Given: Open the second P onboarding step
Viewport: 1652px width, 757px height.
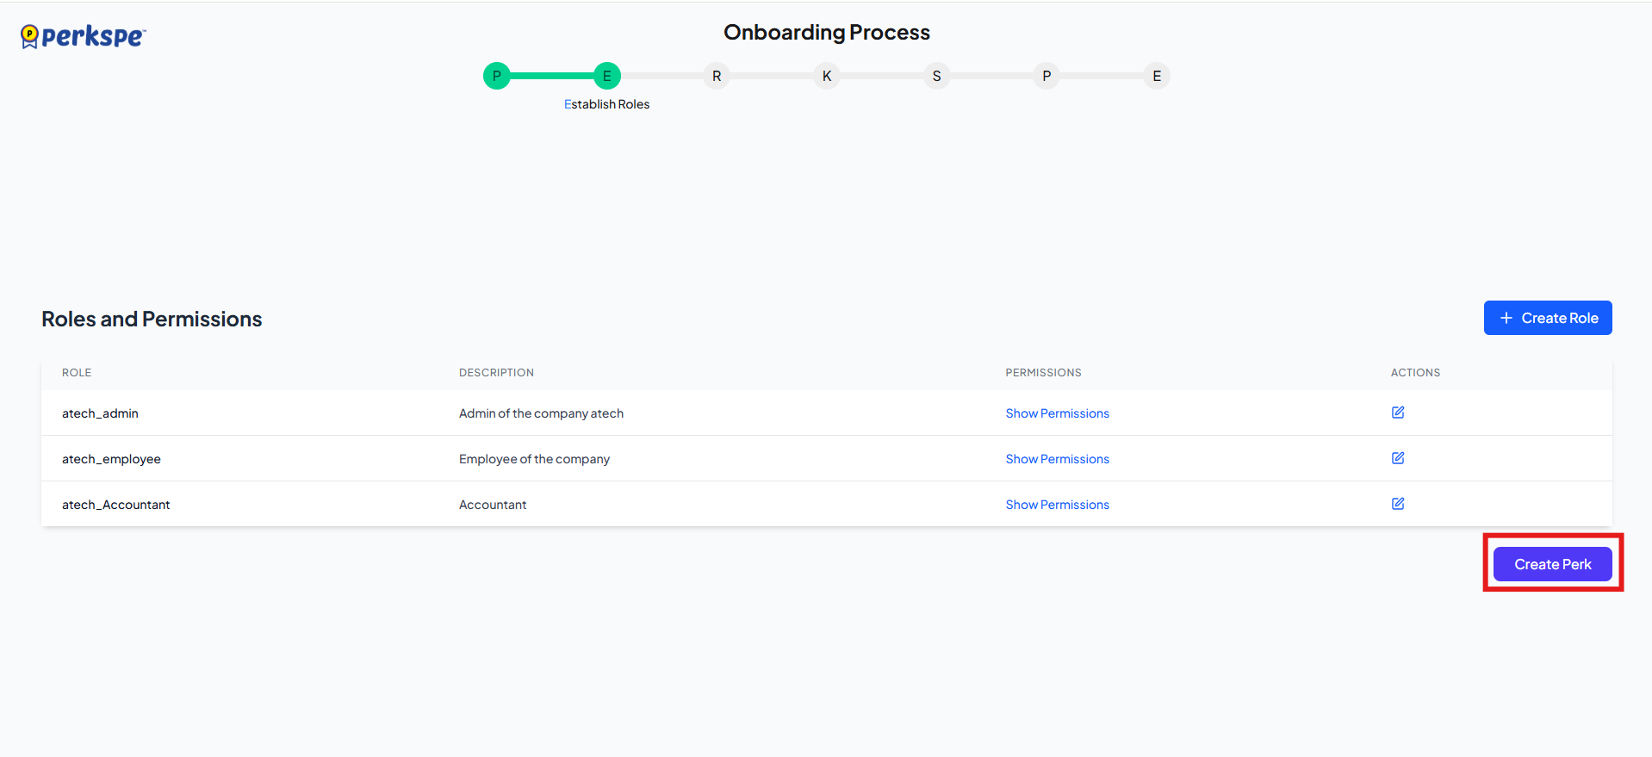Looking at the screenshot, I should [x=1046, y=76].
